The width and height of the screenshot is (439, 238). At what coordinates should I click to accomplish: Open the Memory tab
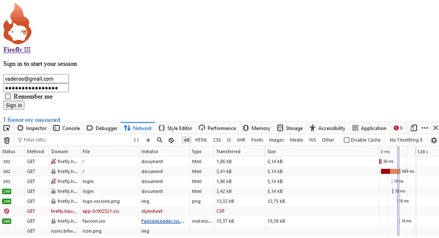pos(256,128)
